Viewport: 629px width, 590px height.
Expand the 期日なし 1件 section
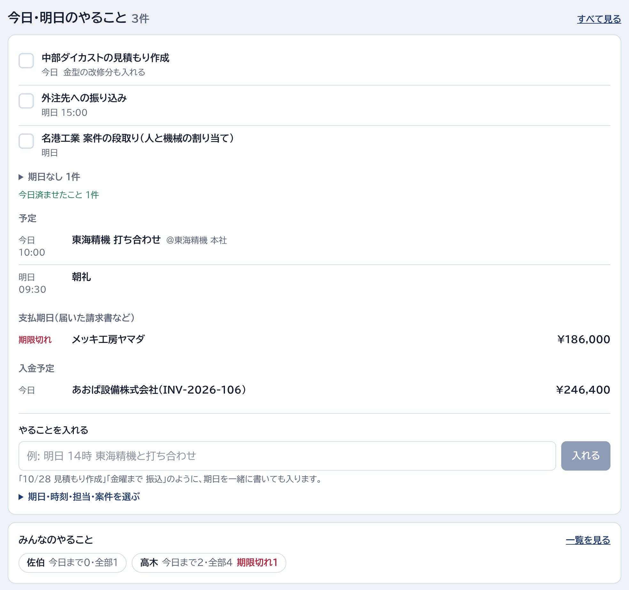[50, 177]
